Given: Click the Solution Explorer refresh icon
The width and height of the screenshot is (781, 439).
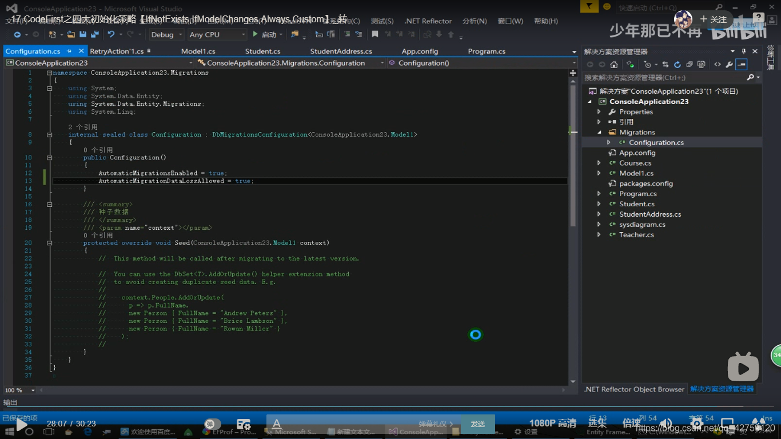Looking at the screenshot, I should (x=678, y=65).
